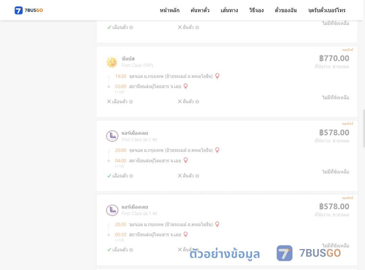The height and width of the screenshot is (270, 365).
Task: Go to เส้นทาง in navigation bar
Action: [229, 10]
